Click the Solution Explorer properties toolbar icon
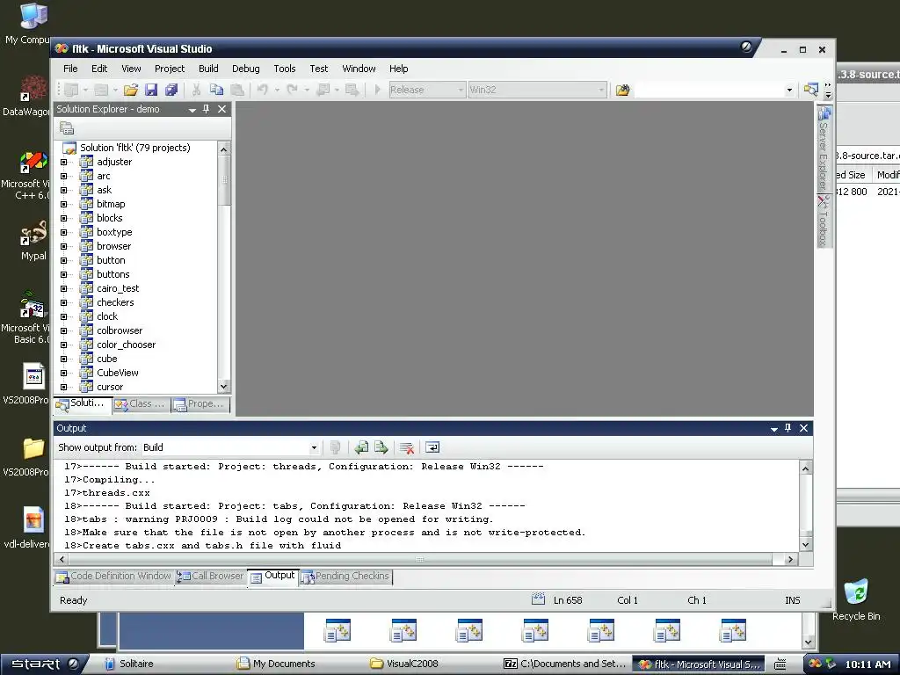Viewport: 900px width, 675px height. (x=67, y=128)
